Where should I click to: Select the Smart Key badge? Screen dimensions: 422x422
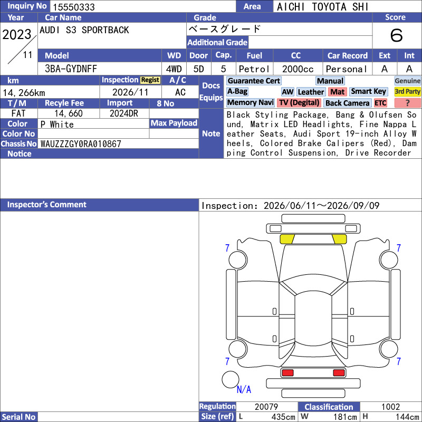(x=368, y=92)
